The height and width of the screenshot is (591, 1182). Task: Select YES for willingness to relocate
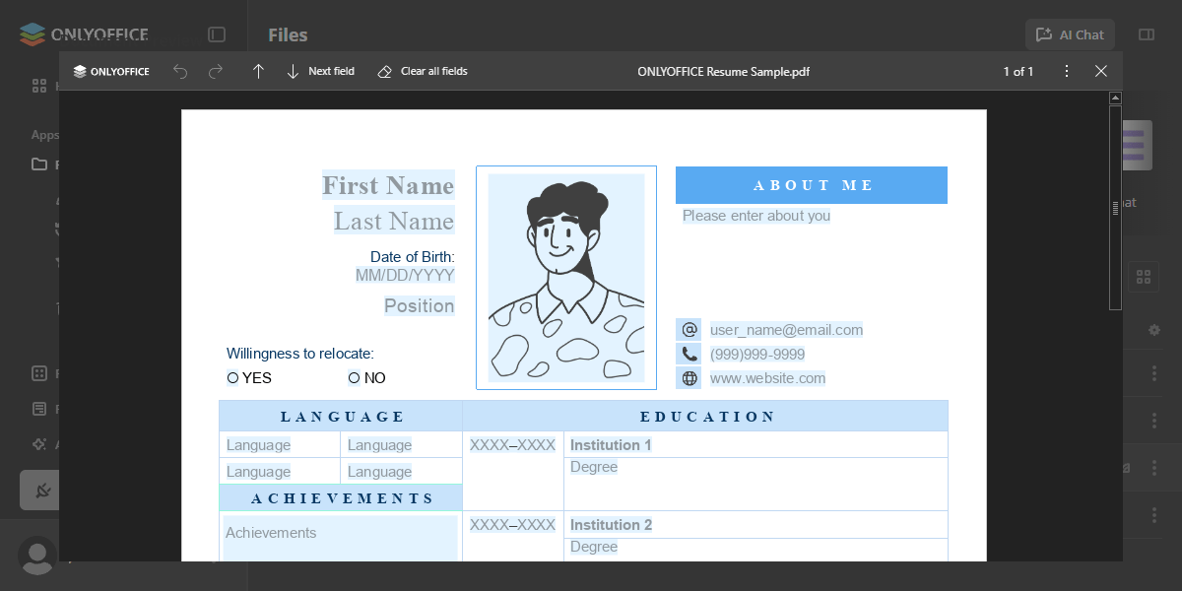tap(232, 377)
